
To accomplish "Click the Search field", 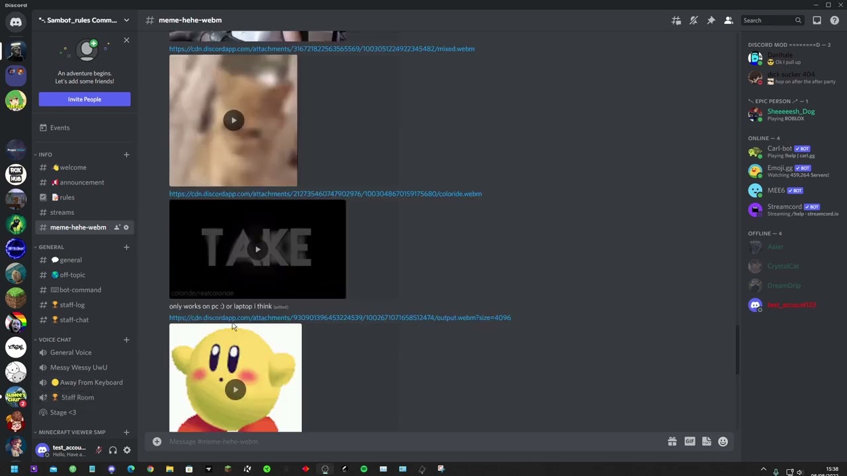I will pos(772,20).
